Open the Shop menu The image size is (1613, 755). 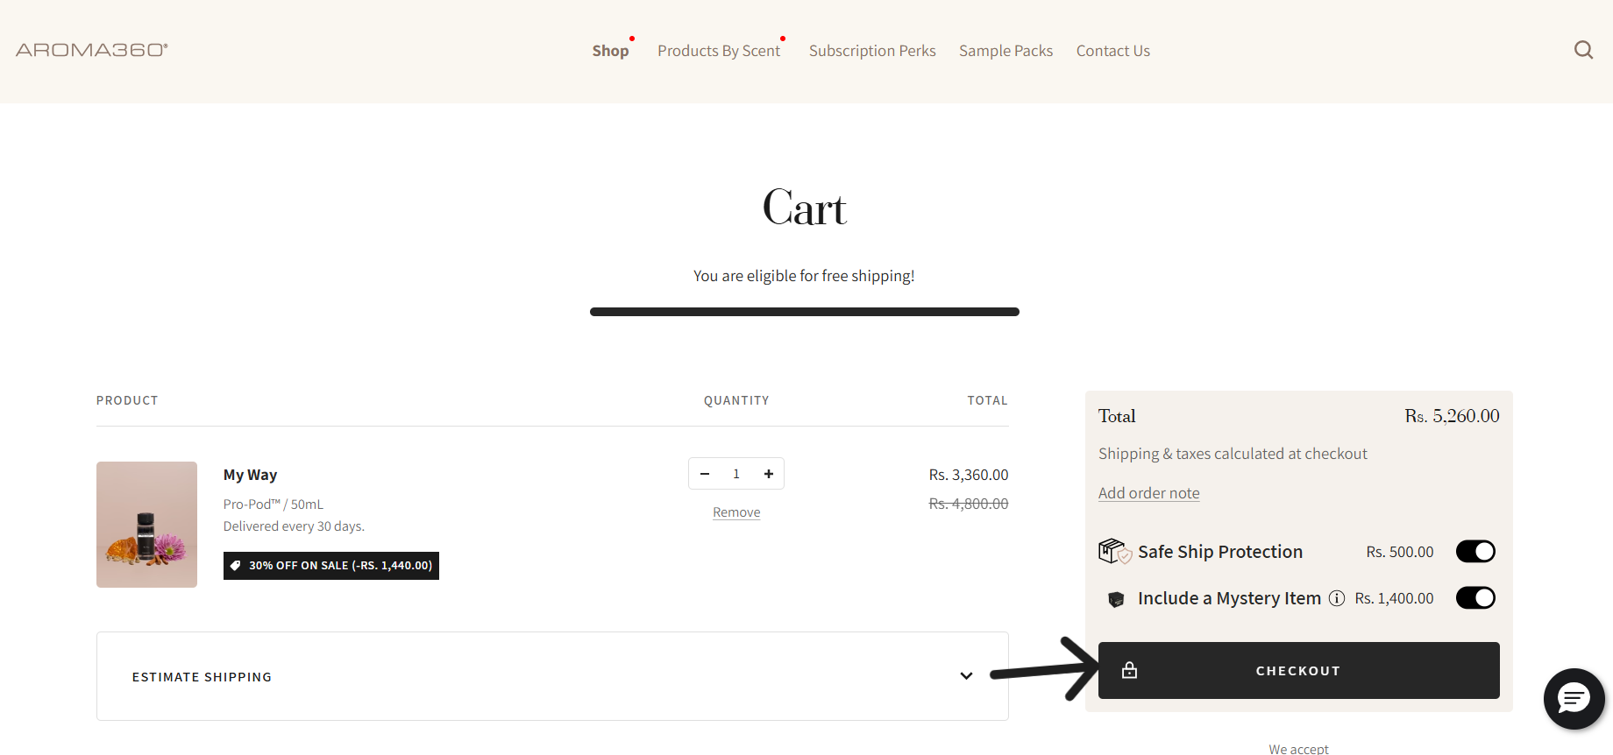click(610, 51)
